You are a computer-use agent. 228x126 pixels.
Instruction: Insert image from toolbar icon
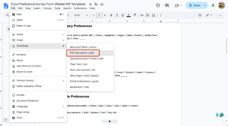click(153, 15)
